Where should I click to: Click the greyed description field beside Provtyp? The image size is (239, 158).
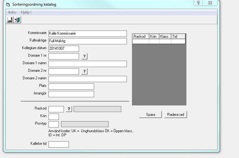[85, 124]
